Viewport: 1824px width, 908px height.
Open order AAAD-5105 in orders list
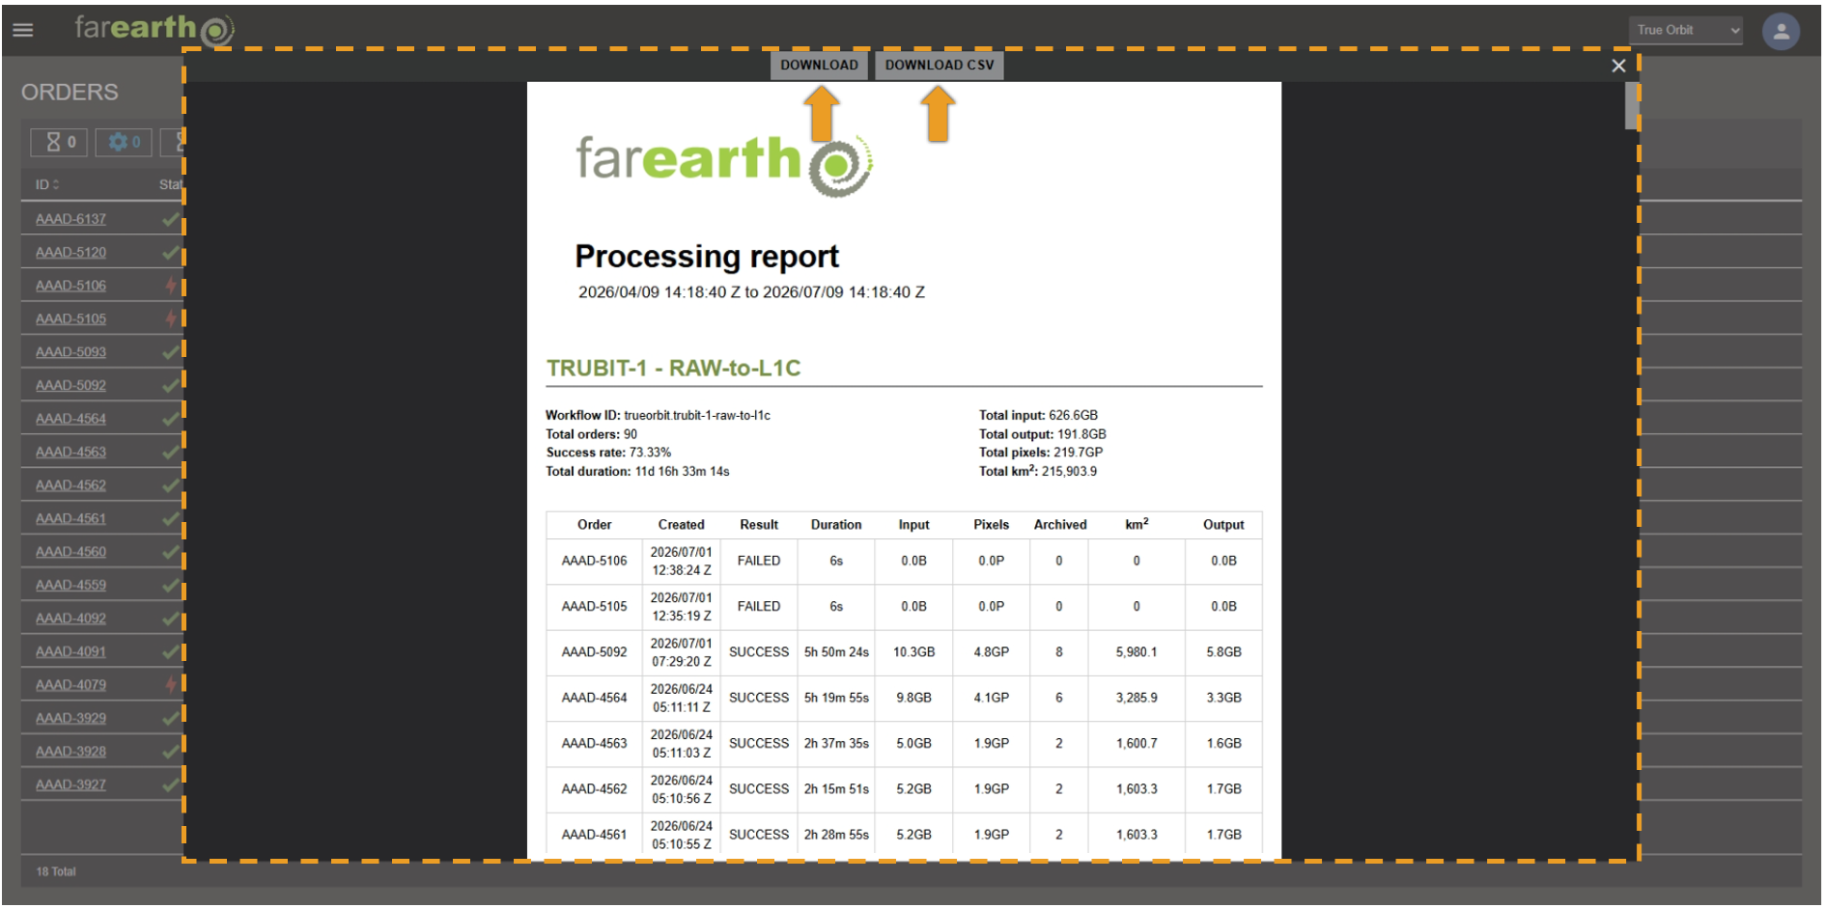pos(70,319)
